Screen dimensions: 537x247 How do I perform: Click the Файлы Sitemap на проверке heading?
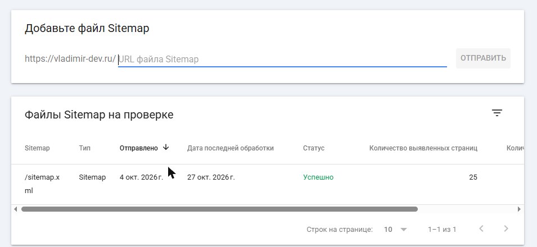pyautogui.click(x=99, y=115)
